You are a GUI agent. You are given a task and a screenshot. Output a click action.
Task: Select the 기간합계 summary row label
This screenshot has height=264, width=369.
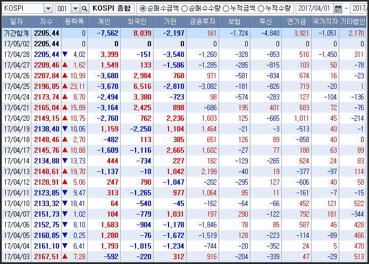[16, 33]
